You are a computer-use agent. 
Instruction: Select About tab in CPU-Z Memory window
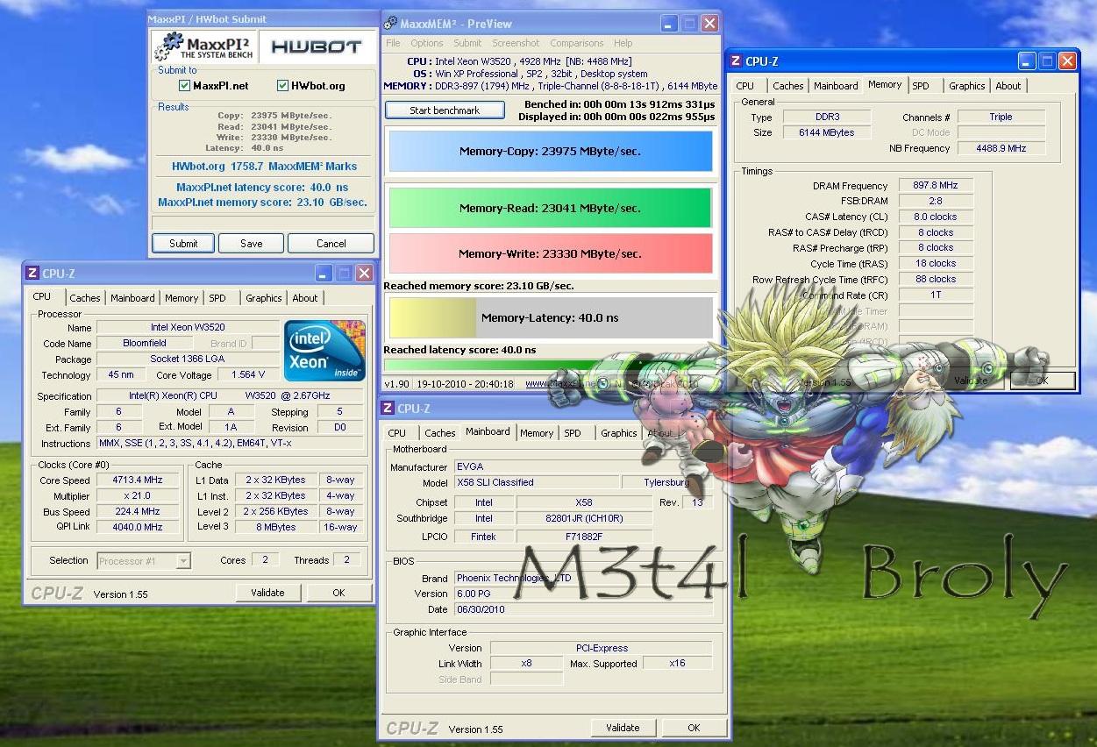coord(1008,86)
